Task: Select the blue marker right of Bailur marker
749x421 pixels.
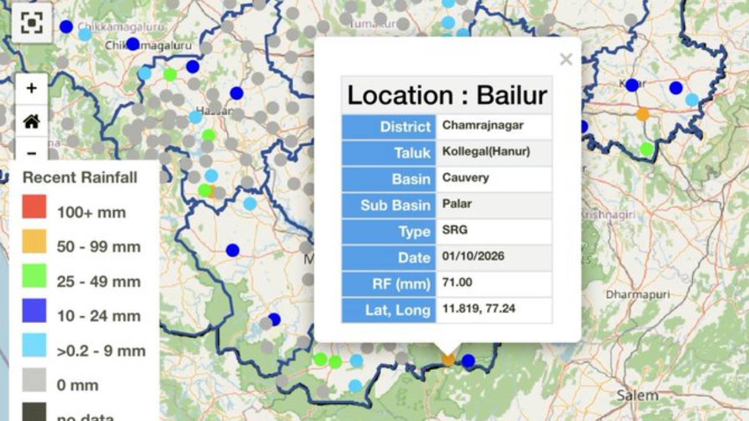Action: tap(468, 361)
